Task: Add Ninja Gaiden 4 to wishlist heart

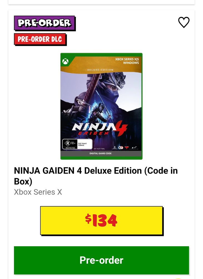Action: (184, 22)
